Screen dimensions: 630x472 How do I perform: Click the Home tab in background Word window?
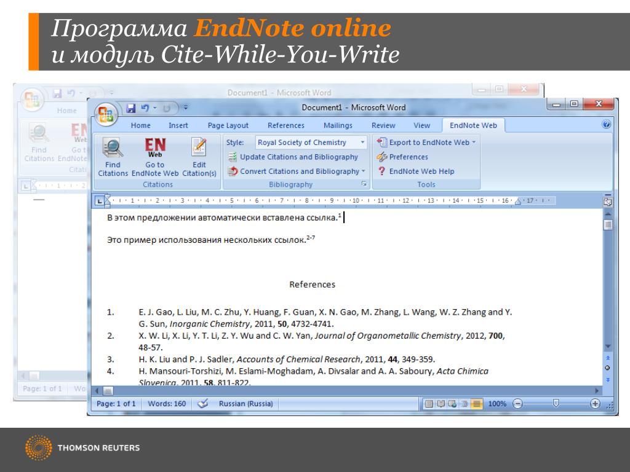tap(66, 111)
